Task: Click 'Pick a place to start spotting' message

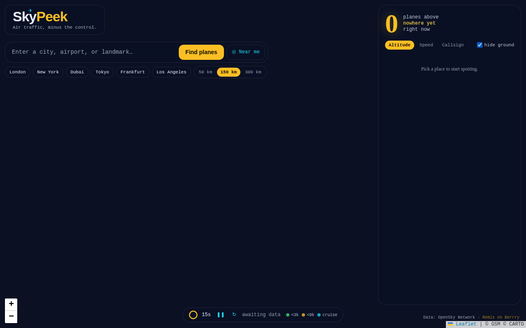Action: (x=450, y=69)
